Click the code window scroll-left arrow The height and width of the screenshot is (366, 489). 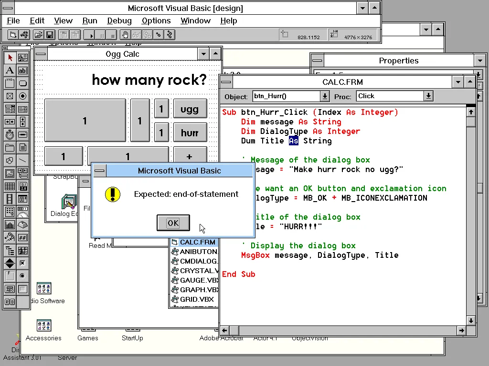tap(224, 331)
